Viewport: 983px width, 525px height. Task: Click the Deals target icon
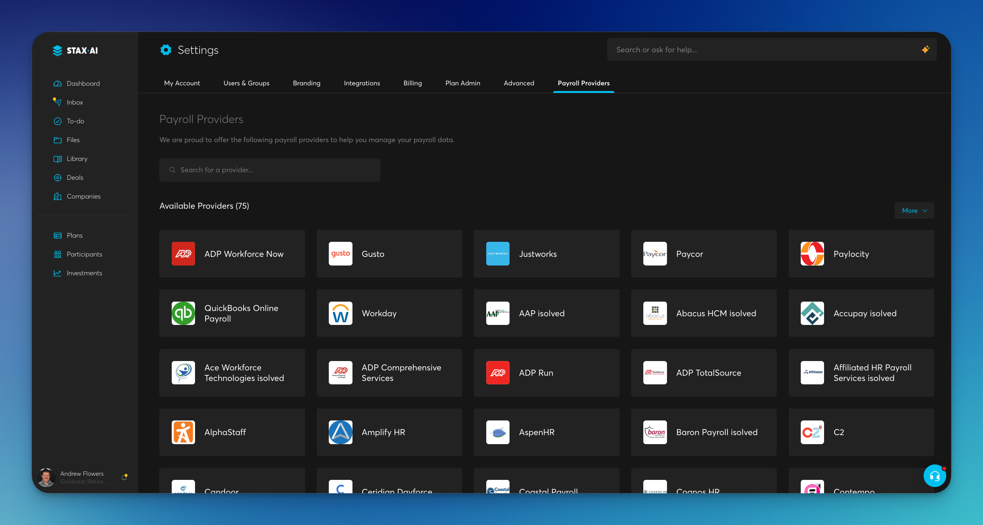coord(57,178)
